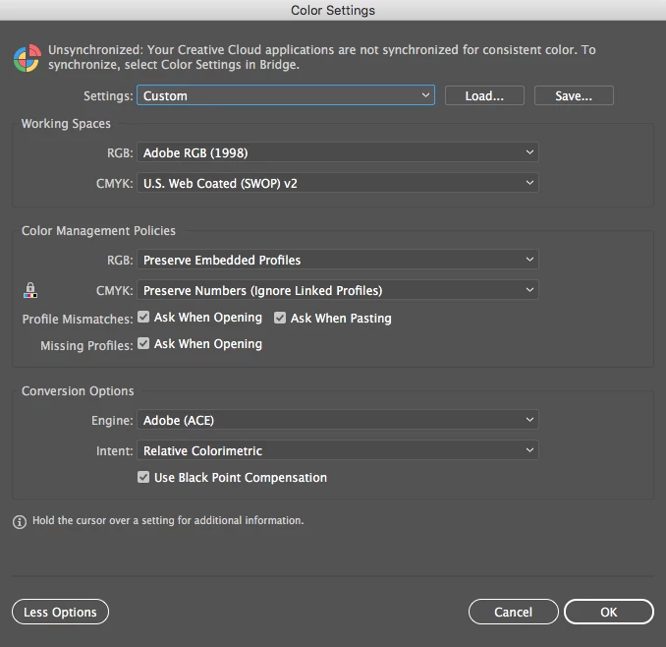The height and width of the screenshot is (647, 666).
Task: Click the Missing Profiles label
Action: 86,345
